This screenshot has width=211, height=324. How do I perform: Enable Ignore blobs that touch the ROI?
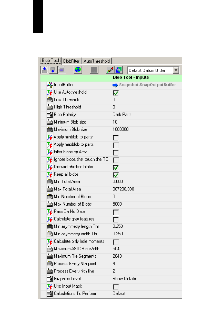[116, 160]
